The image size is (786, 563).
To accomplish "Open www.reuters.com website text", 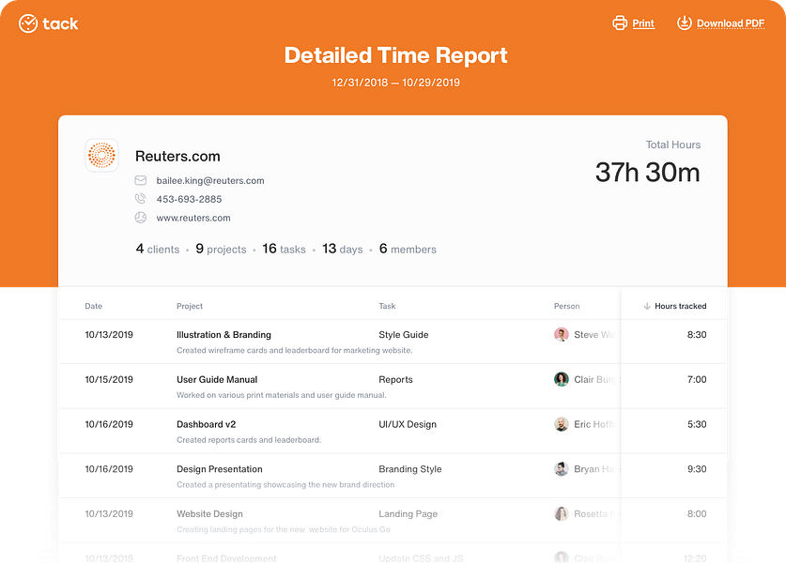I will (193, 218).
